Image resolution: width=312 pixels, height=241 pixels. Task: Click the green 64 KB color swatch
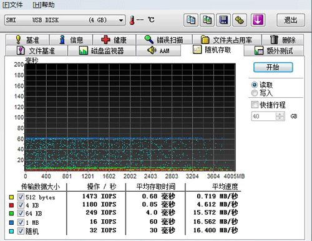pos(11,214)
